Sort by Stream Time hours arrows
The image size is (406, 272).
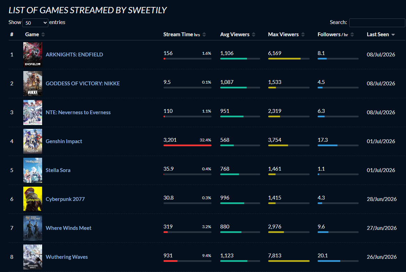pos(204,34)
